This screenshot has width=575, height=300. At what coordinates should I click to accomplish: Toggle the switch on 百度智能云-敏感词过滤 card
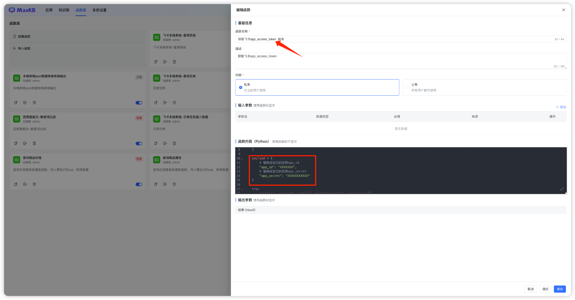[139, 144]
